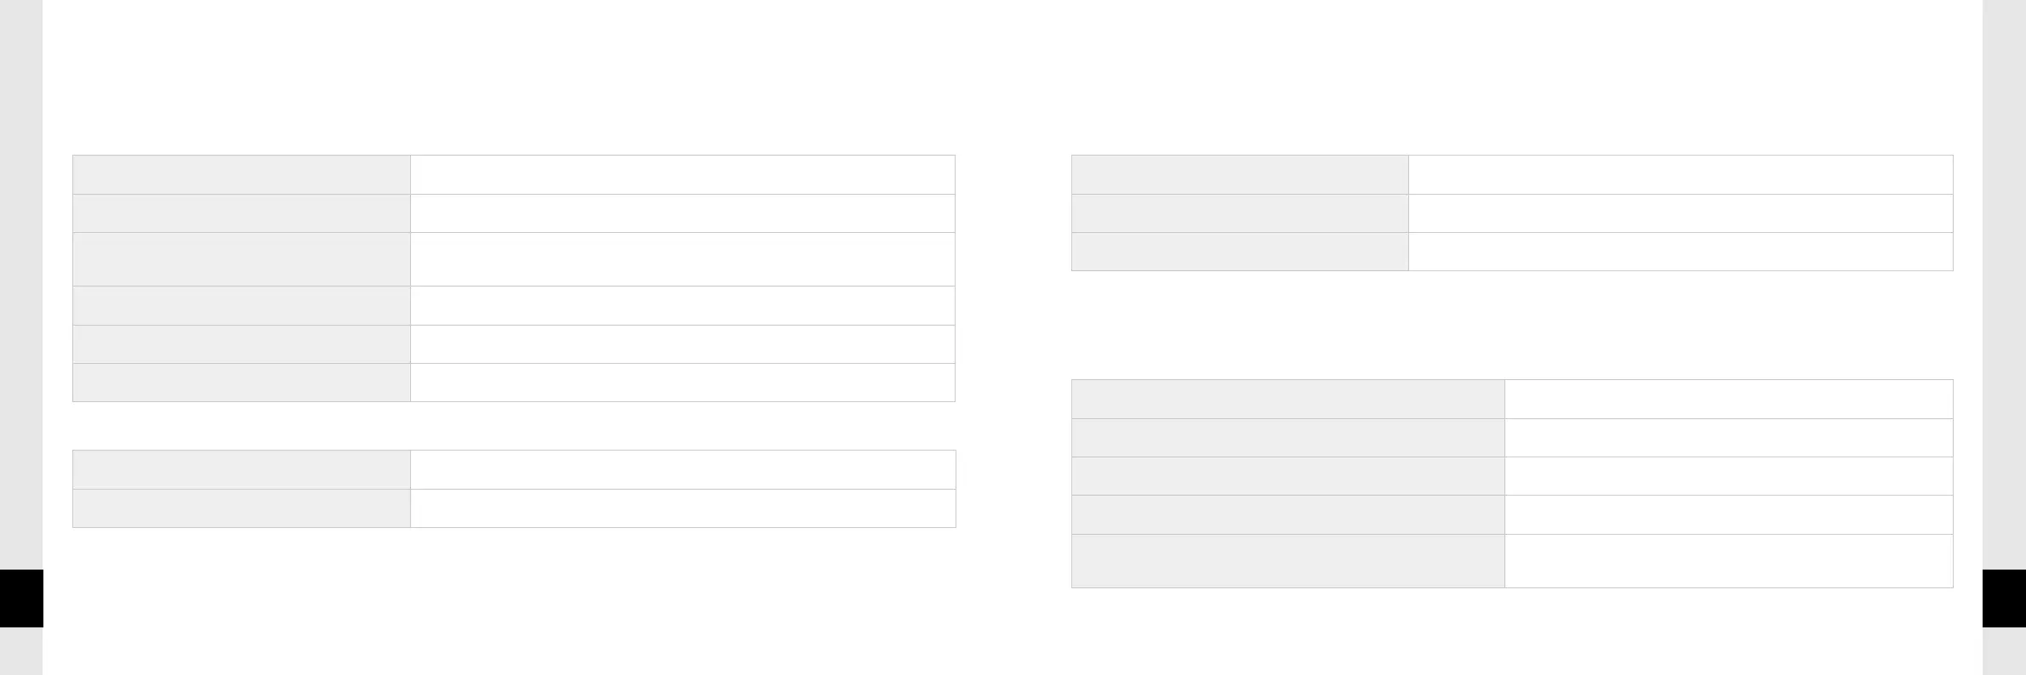Select second gray cell of bottom-left two-row table
This screenshot has height=675, width=2026.
[242, 508]
